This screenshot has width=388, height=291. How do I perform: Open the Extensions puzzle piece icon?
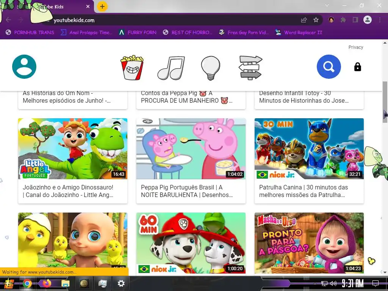(343, 20)
